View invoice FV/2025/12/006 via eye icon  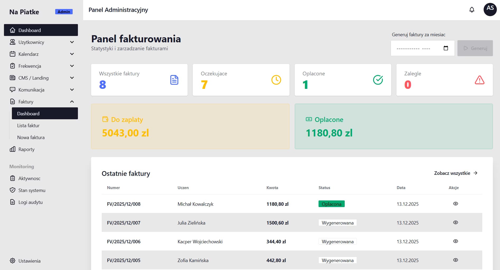click(456, 241)
